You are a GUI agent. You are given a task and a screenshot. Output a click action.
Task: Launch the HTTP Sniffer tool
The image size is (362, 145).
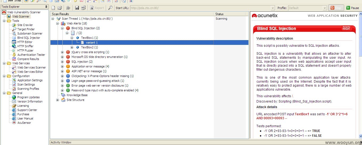tap(25, 46)
